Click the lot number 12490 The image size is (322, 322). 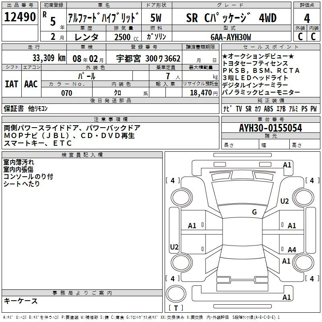pos(20,18)
